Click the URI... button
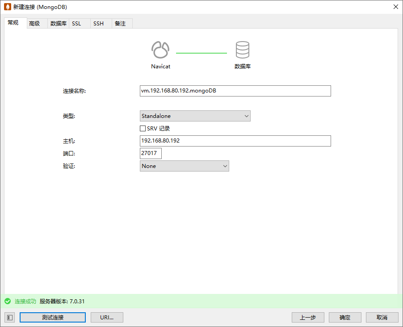 (107, 317)
